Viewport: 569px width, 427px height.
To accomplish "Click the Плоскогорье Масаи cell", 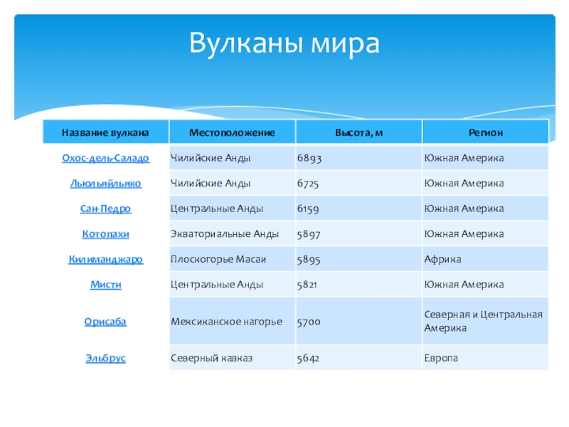I will click(233, 259).
